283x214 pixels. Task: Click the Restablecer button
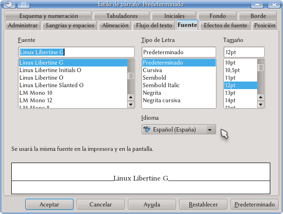tap(203, 205)
